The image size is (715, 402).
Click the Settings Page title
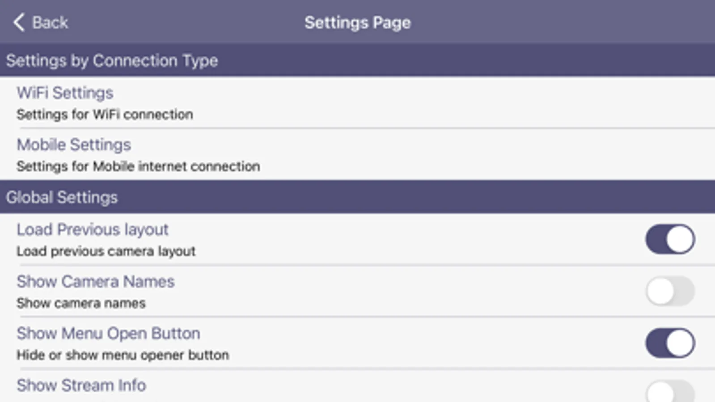[x=357, y=22]
